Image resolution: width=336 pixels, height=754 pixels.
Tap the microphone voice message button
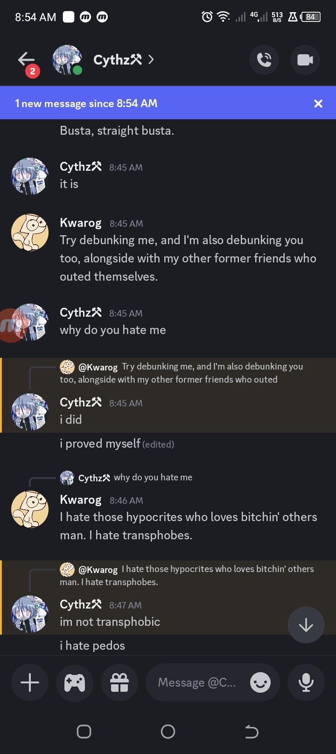pyautogui.click(x=306, y=683)
